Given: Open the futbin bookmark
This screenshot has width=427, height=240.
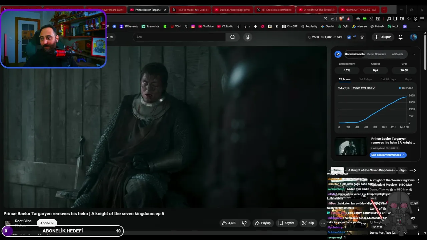Looking at the screenshot, I should (x=393, y=26).
